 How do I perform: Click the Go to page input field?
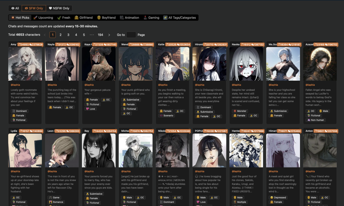tap(131, 35)
